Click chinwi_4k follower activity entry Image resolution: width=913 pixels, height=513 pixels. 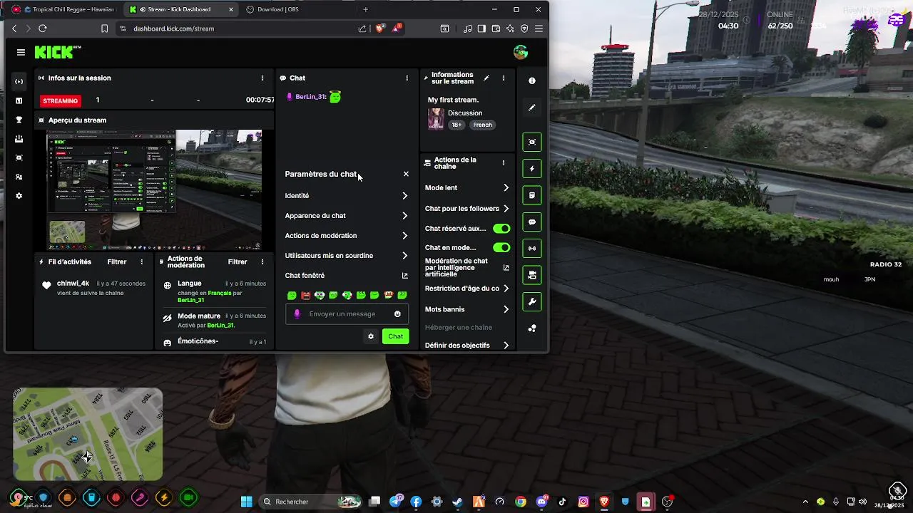click(x=93, y=288)
